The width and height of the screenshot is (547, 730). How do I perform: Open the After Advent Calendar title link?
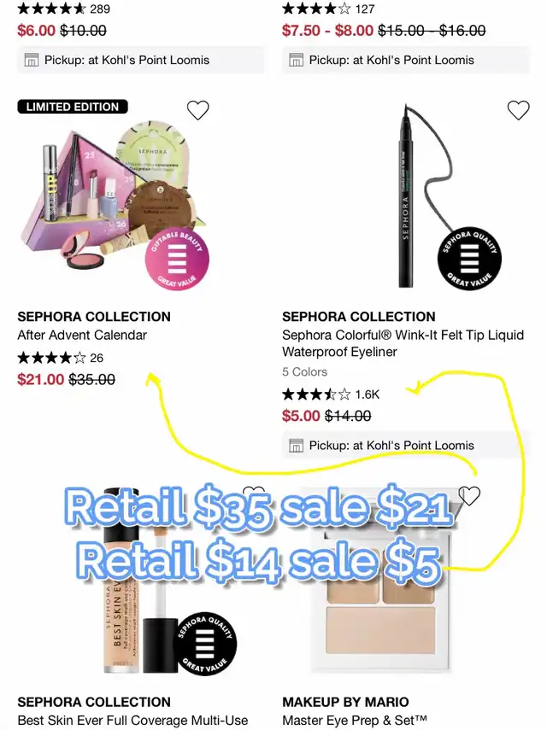coord(82,336)
